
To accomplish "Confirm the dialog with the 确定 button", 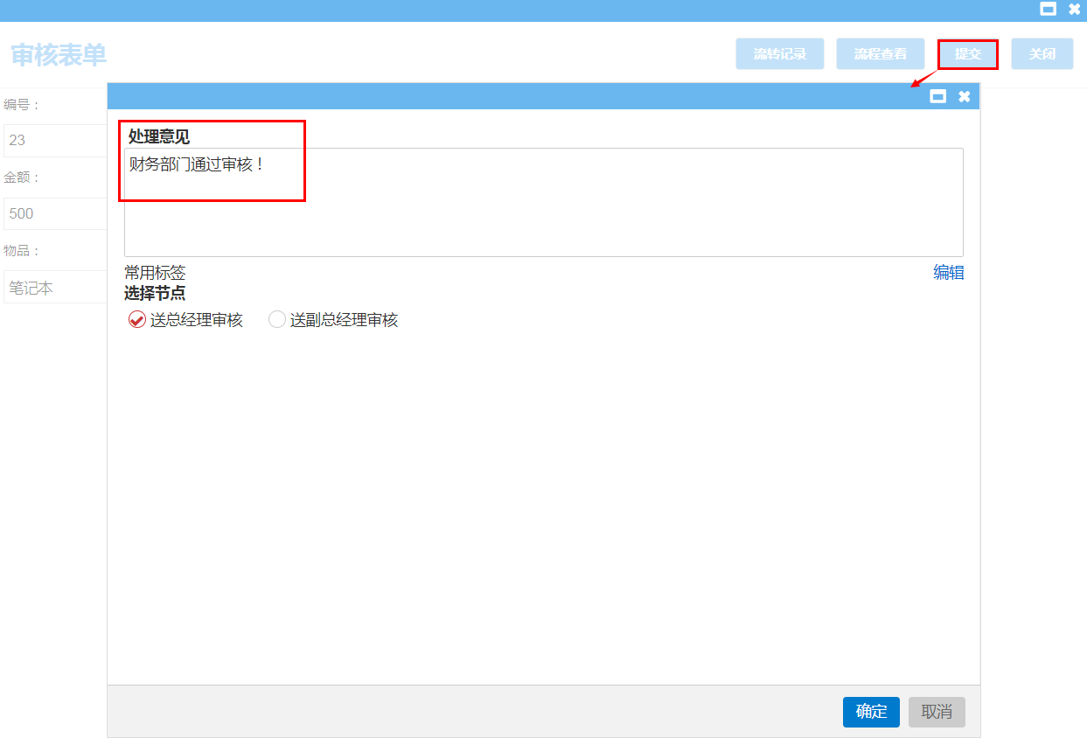I will coord(871,712).
